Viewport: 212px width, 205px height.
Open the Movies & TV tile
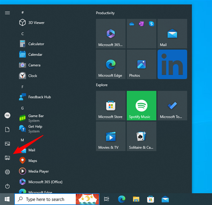111,136
